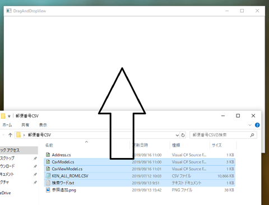Click the 2019/07/12 10:03 date cell
Viewport: 269px width, 205px height.
click(x=147, y=176)
